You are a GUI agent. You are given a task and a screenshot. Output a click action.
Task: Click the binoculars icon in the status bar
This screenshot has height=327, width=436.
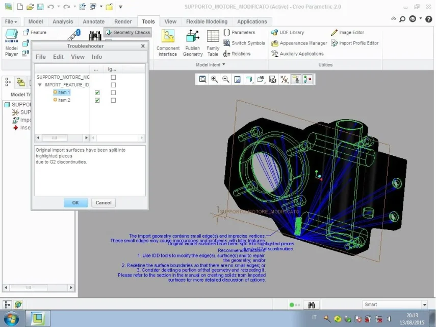(x=311, y=305)
